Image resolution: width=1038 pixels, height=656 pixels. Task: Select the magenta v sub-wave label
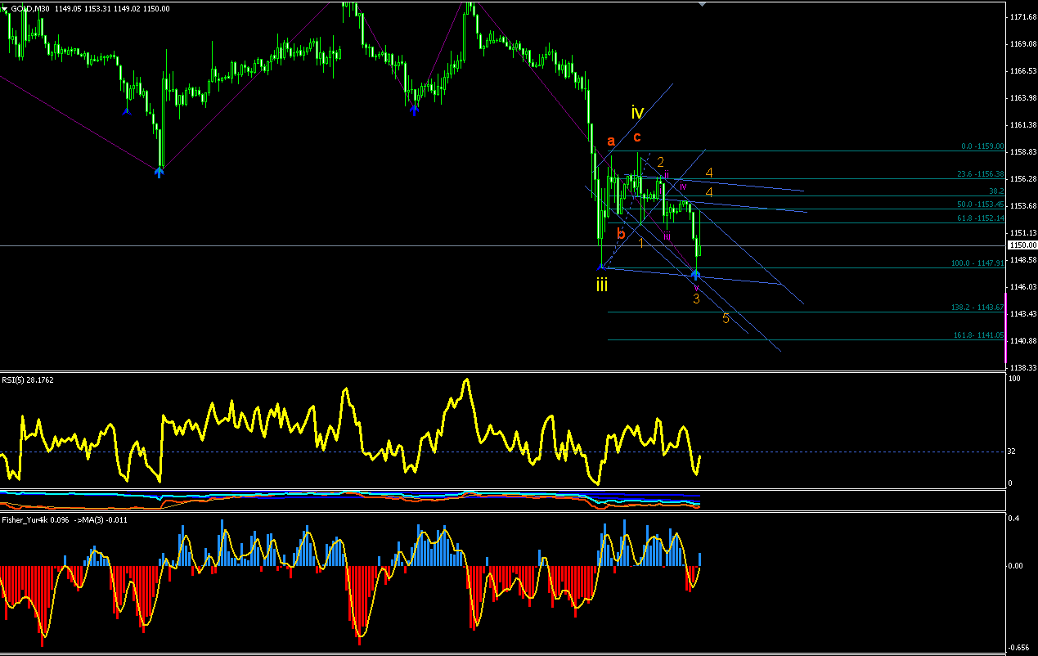[x=697, y=288]
